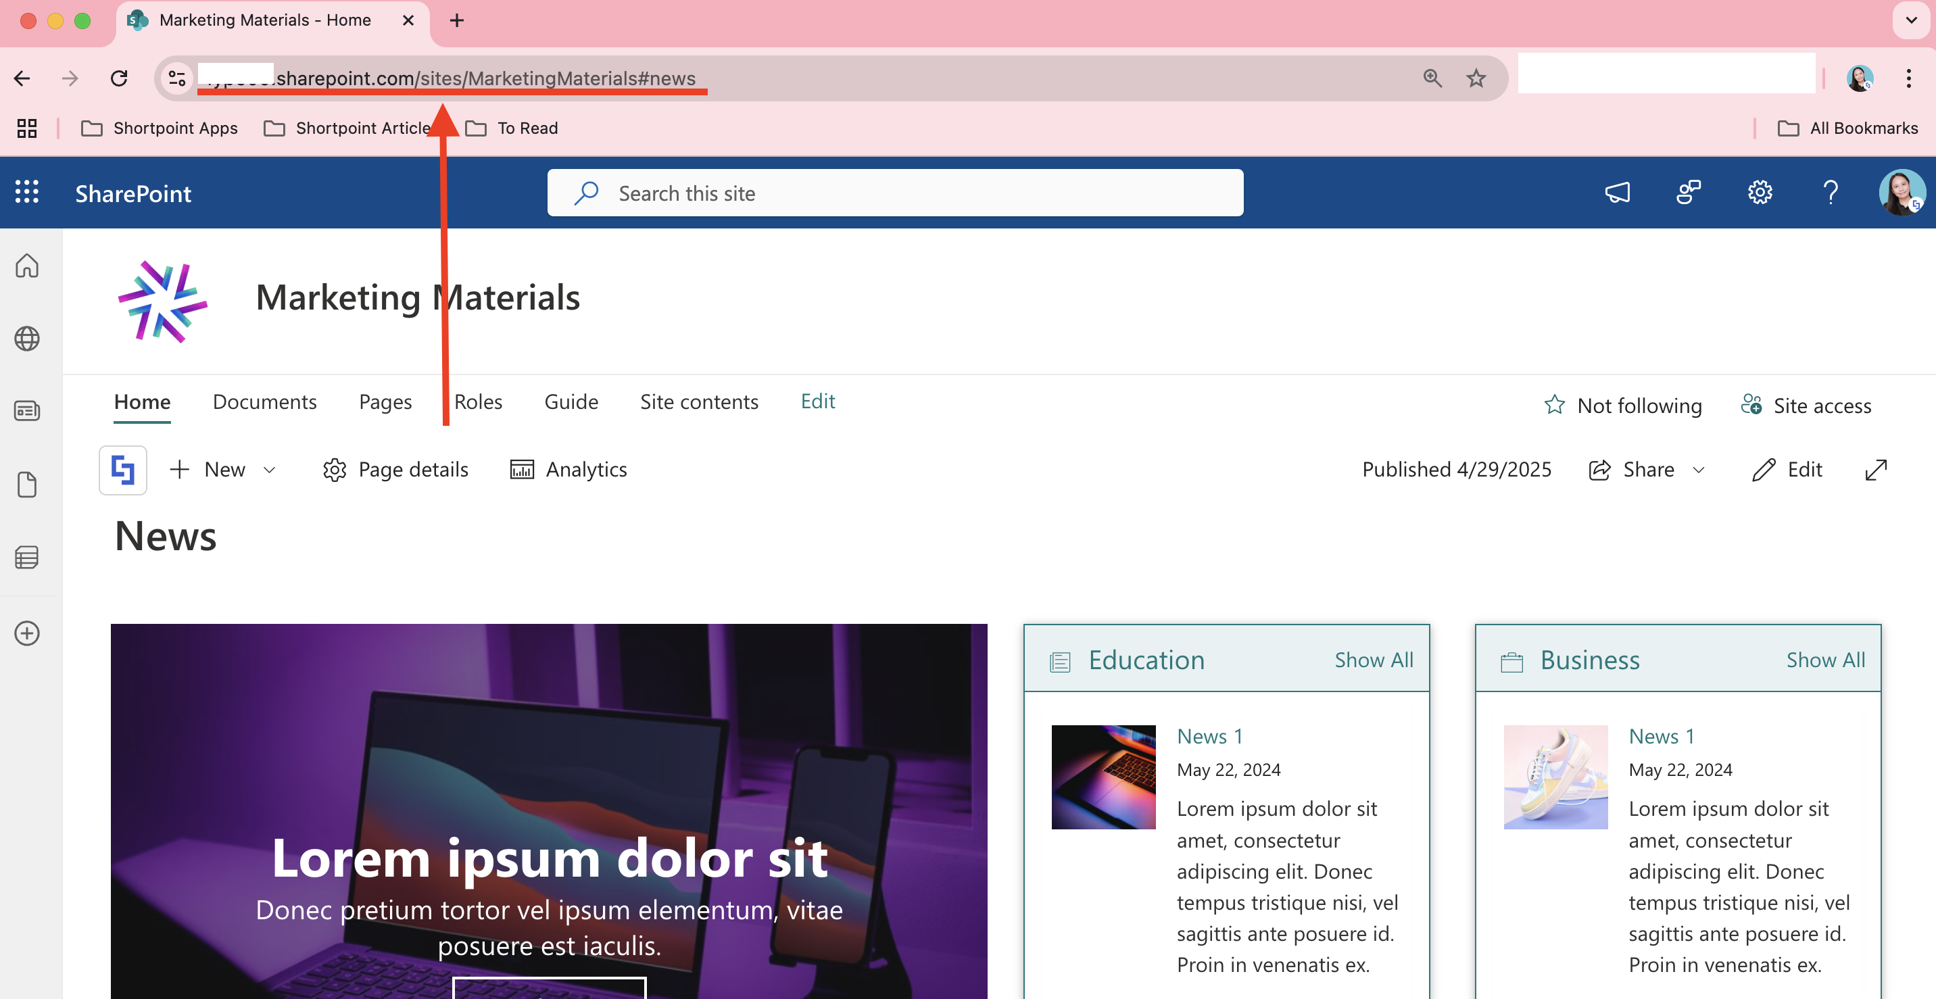Image resolution: width=1936 pixels, height=999 pixels.
Task: Click the megaphone announcements icon in header
Action: tap(1618, 193)
